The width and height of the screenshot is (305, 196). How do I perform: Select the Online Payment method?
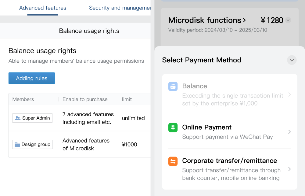(x=230, y=132)
